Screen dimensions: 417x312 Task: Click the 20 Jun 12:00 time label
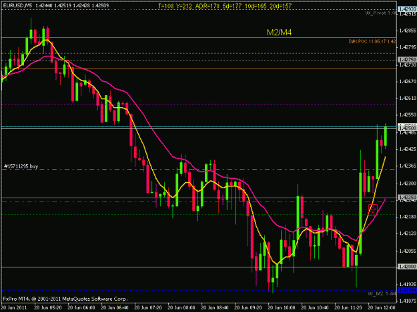coord(382,308)
